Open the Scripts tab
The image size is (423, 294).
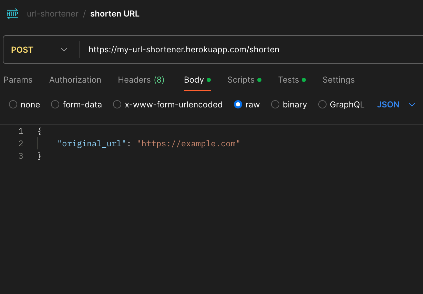tap(241, 80)
